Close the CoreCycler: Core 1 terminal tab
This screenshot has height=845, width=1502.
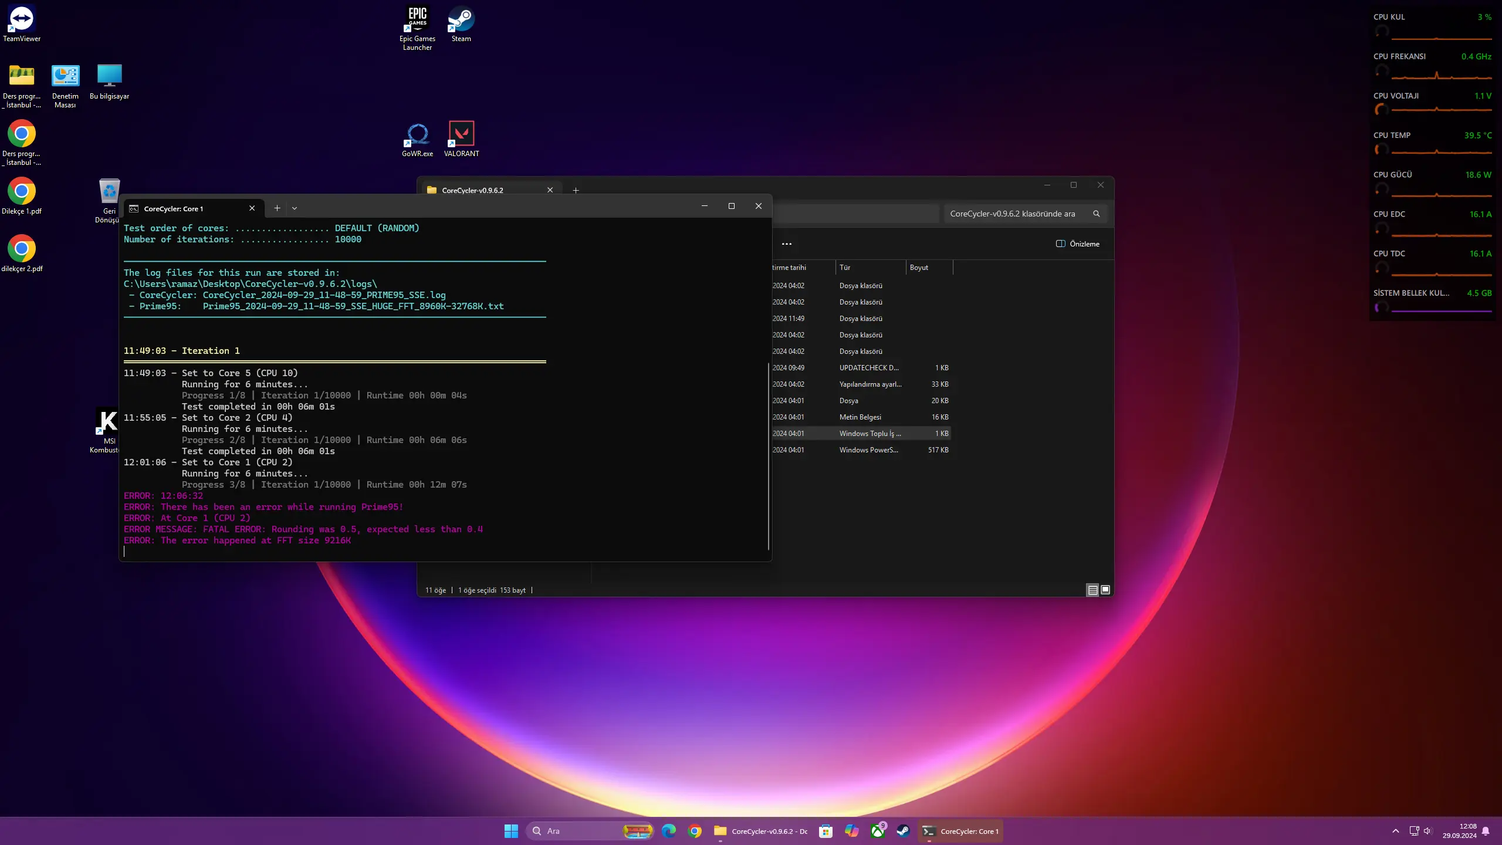click(x=252, y=208)
